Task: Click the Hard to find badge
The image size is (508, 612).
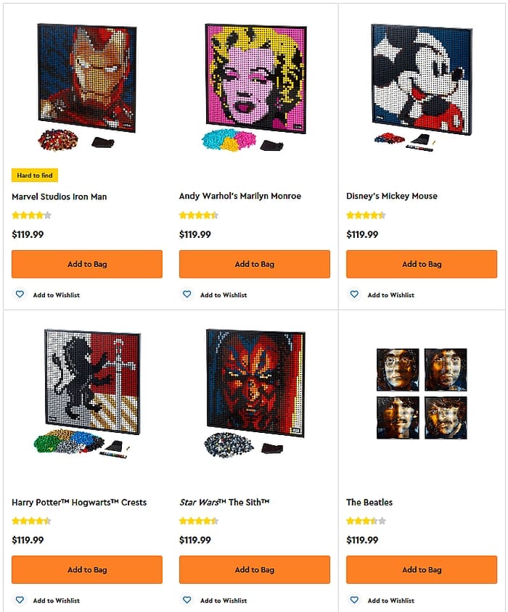Action: (x=35, y=175)
